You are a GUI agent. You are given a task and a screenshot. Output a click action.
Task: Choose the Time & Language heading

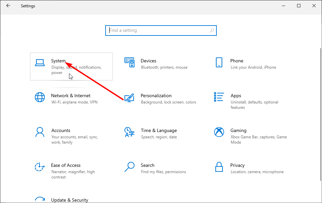click(x=159, y=131)
